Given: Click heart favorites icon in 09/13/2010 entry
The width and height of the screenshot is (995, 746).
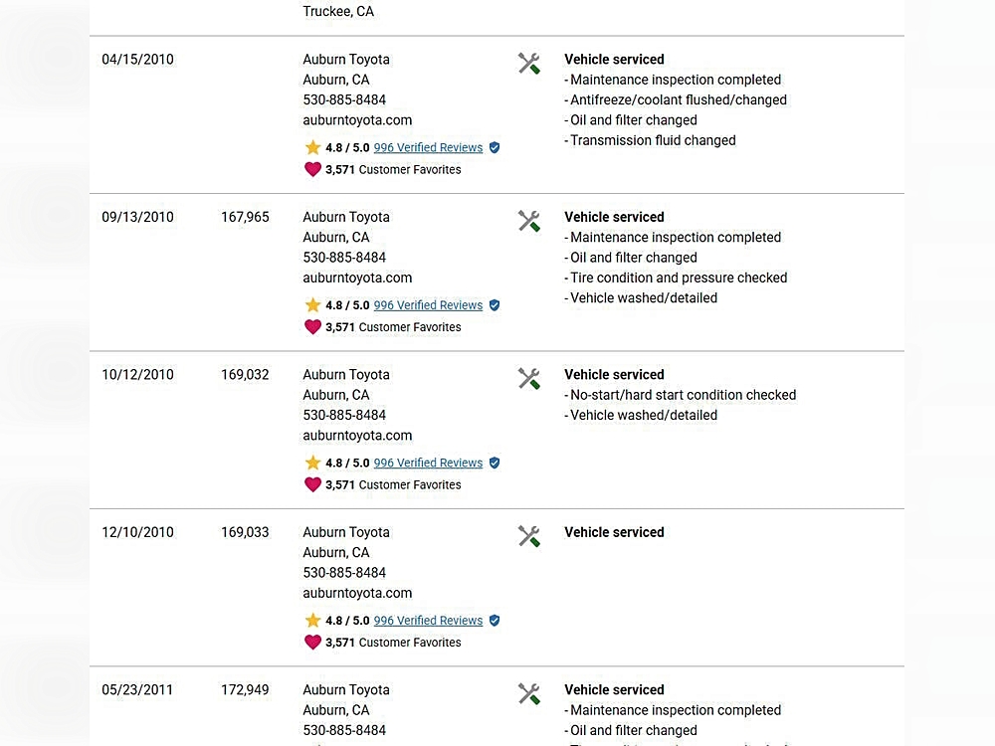Looking at the screenshot, I should 312,327.
